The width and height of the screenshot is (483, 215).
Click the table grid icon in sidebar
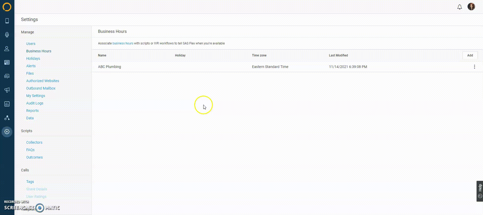[x=7, y=62]
